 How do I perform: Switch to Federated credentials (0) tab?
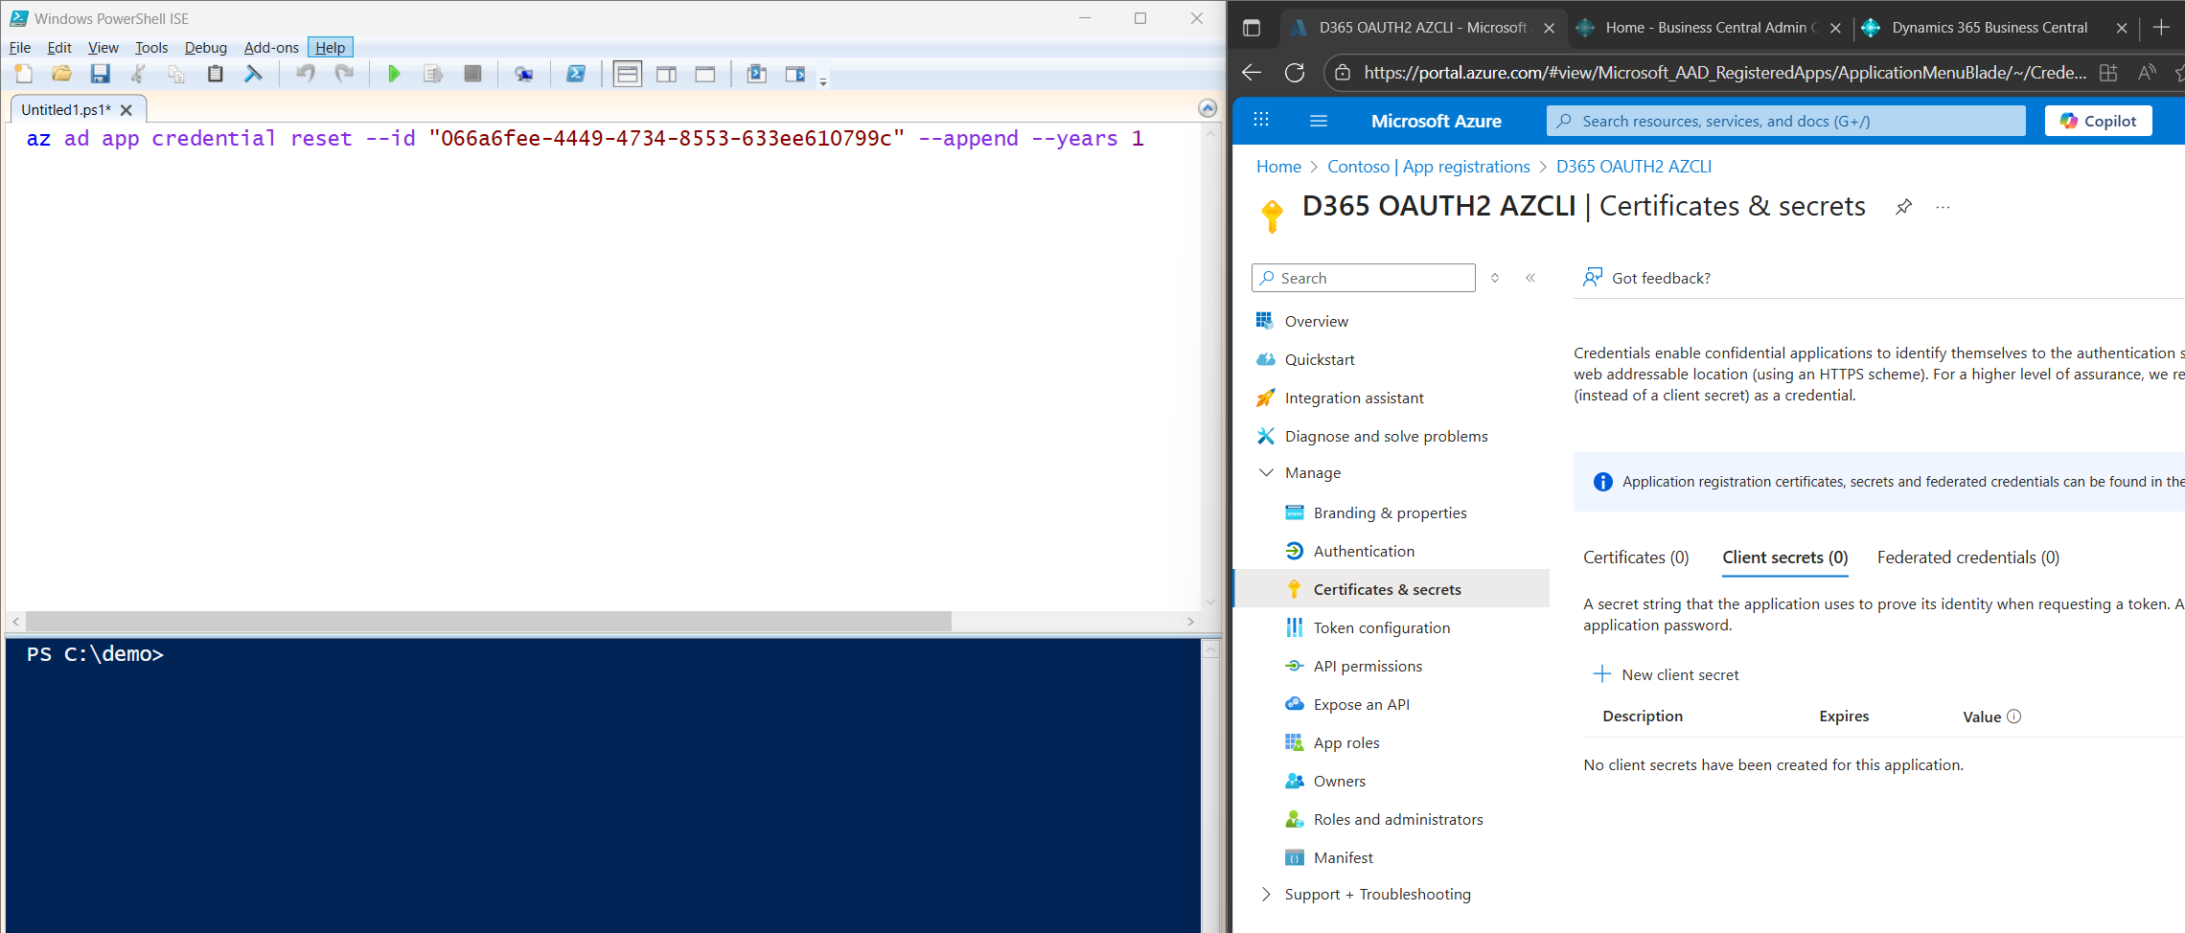pos(1968,558)
